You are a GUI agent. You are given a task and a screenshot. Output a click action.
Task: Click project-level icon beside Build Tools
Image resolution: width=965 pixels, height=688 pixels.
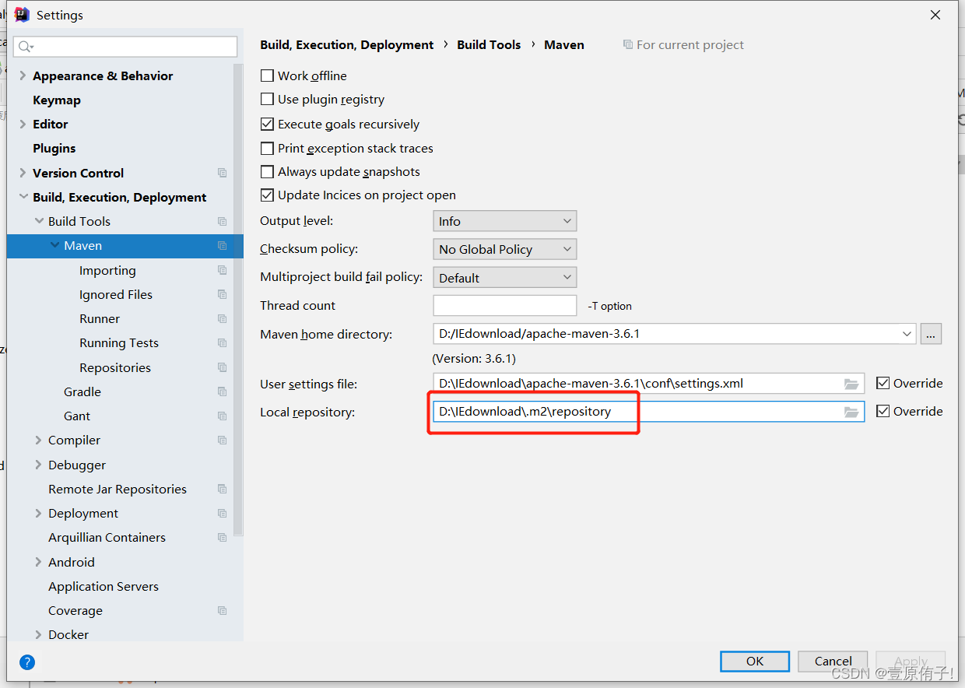coord(223,221)
